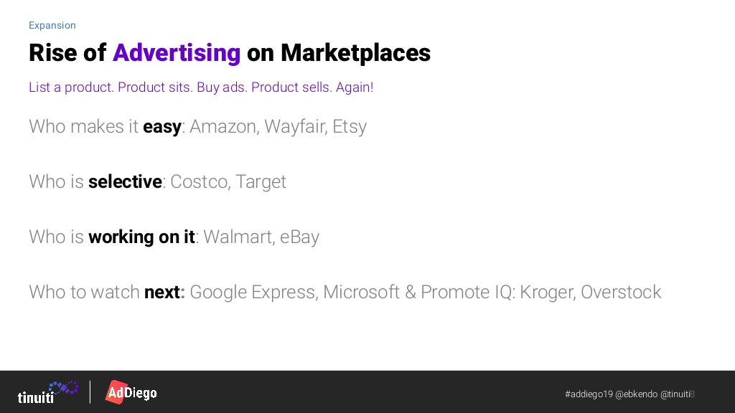Click the bold phrase working on it
Image resolution: width=735 pixels, height=413 pixels.
coord(141,237)
